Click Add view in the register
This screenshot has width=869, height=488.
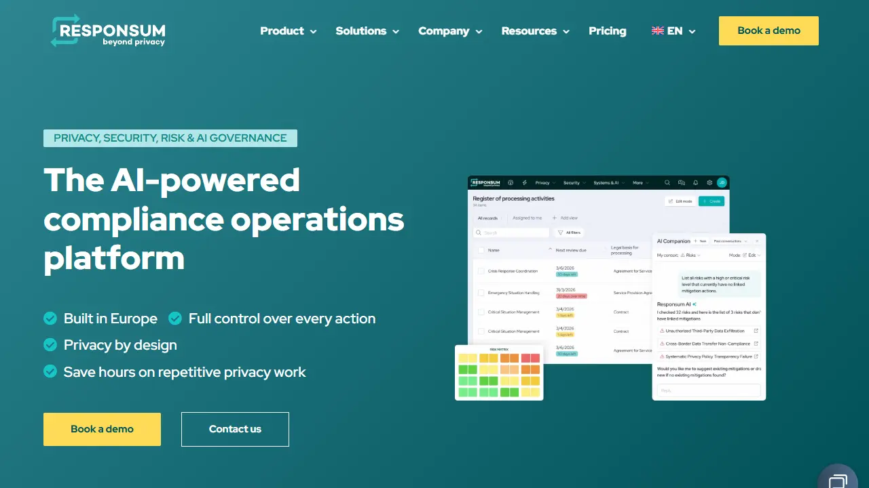[565, 218]
